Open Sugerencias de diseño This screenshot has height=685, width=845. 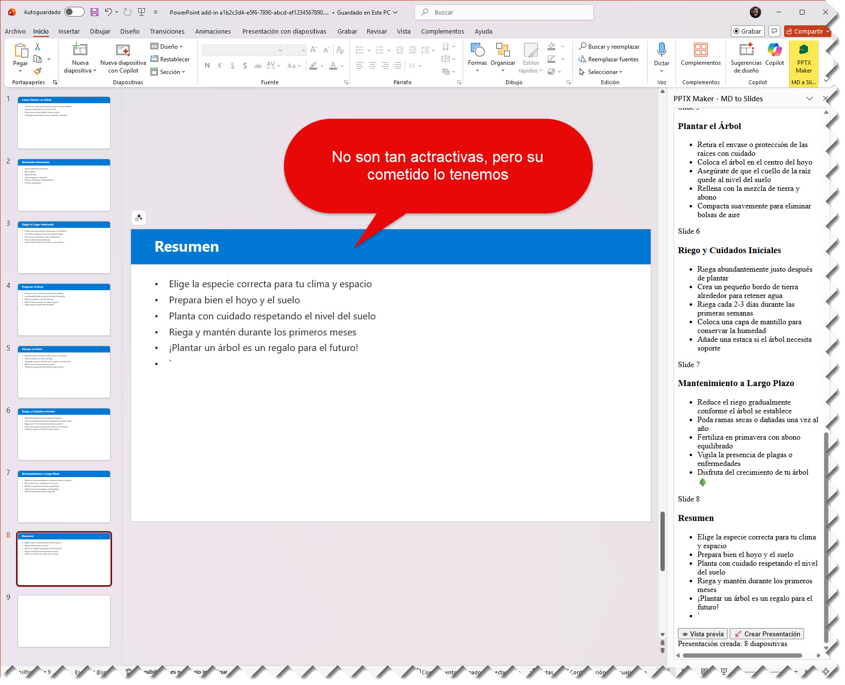[746, 57]
